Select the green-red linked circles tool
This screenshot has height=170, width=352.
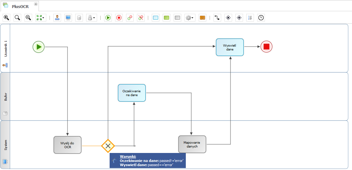coord(130,18)
